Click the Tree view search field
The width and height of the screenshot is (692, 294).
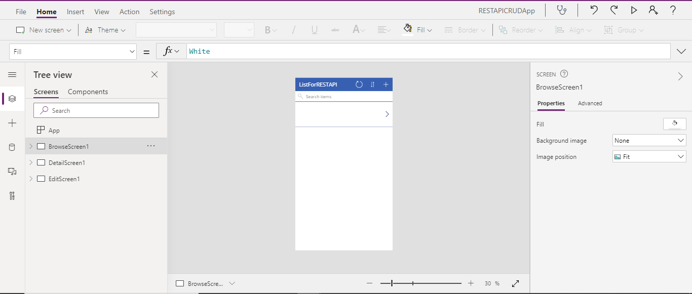coord(96,110)
